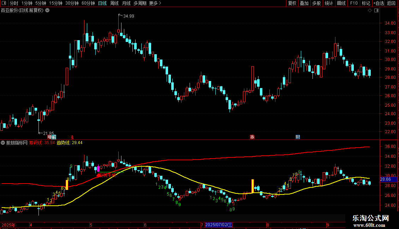Select the 周线 weekly tab
The width and height of the screenshot is (399, 229).
click(114, 3)
